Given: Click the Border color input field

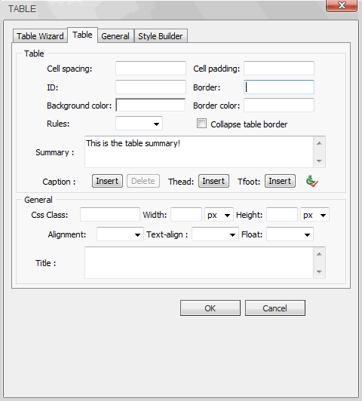Looking at the screenshot, I should pyautogui.click(x=279, y=105).
